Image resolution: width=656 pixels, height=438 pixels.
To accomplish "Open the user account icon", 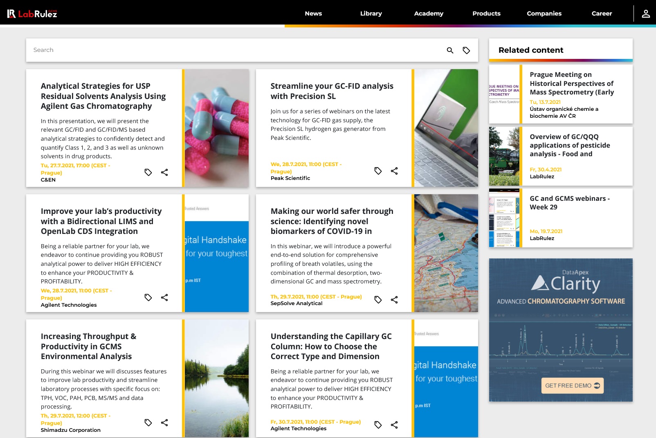I will tap(646, 13).
